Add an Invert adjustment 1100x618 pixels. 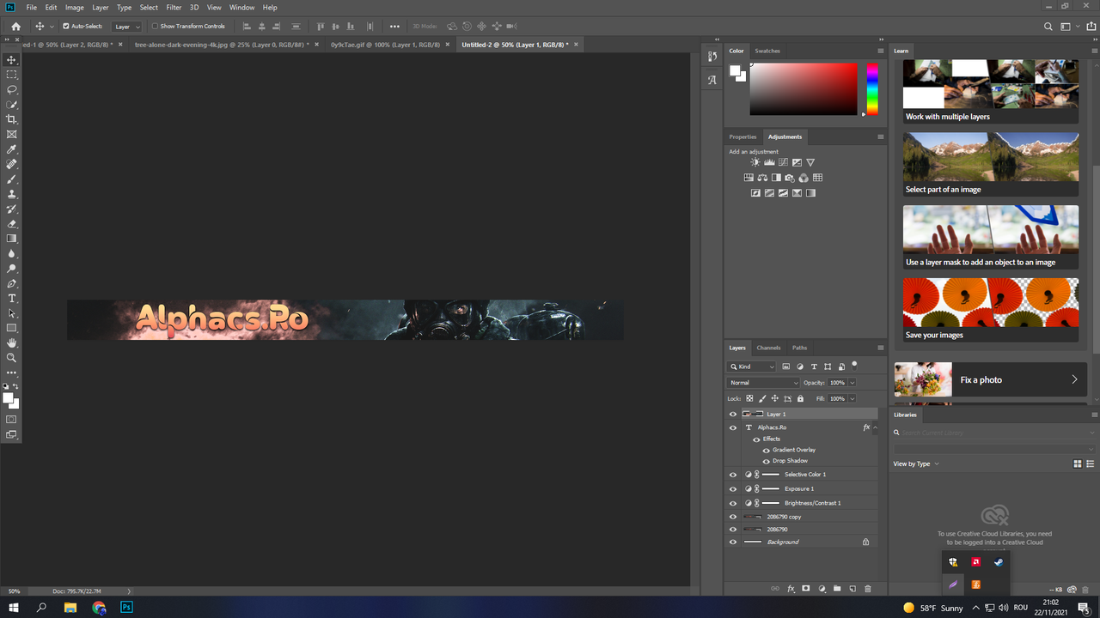click(x=755, y=193)
